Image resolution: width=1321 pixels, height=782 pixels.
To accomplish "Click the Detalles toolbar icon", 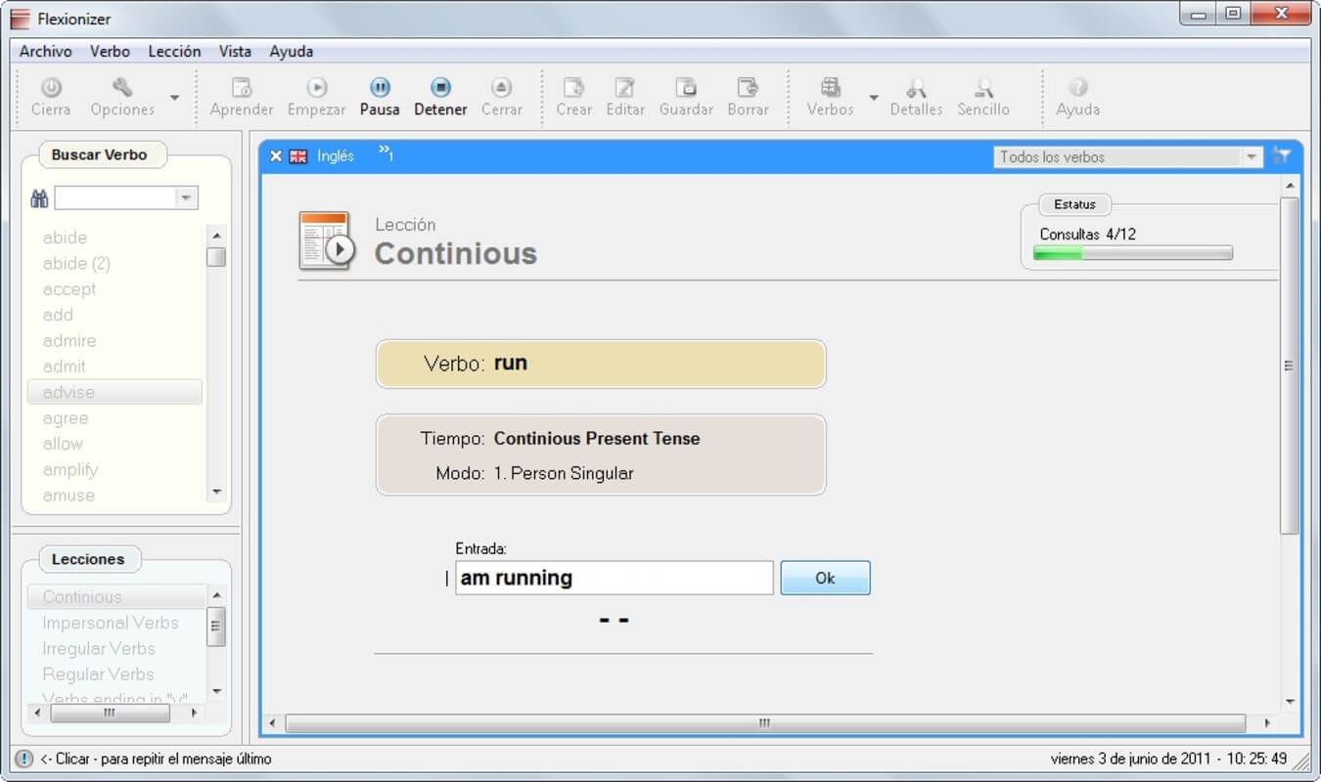I will coord(915,88).
